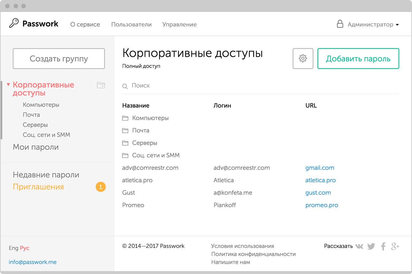Open the gust.com URL link
This screenshot has width=412, height=274.
[x=318, y=193]
